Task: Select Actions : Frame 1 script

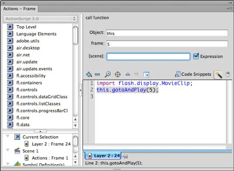Action: [x=50, y=158]
